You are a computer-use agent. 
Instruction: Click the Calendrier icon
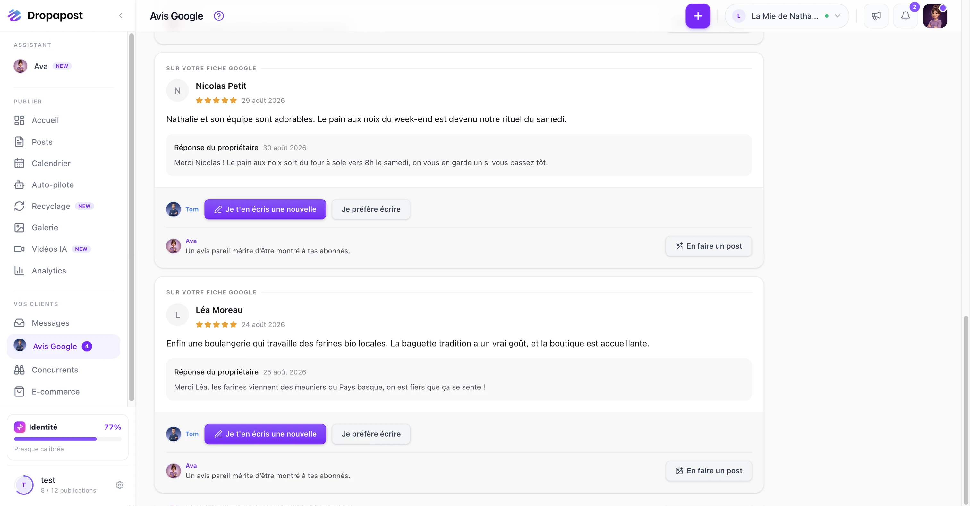[x=19, y=163]
